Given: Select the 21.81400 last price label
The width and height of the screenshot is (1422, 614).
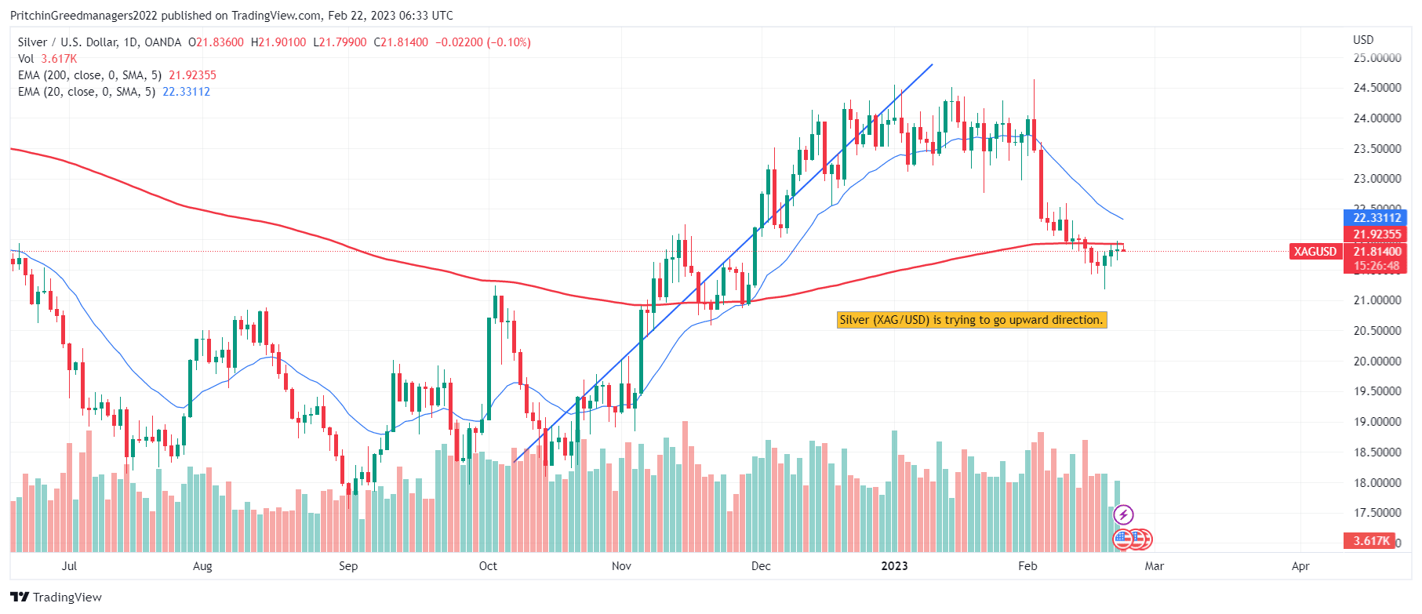Looking at the screenshot, I should [1377, 252].
